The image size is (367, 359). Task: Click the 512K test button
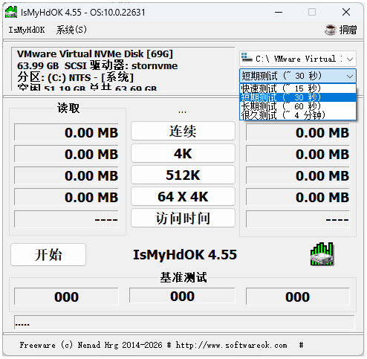[x=183, y=175]
